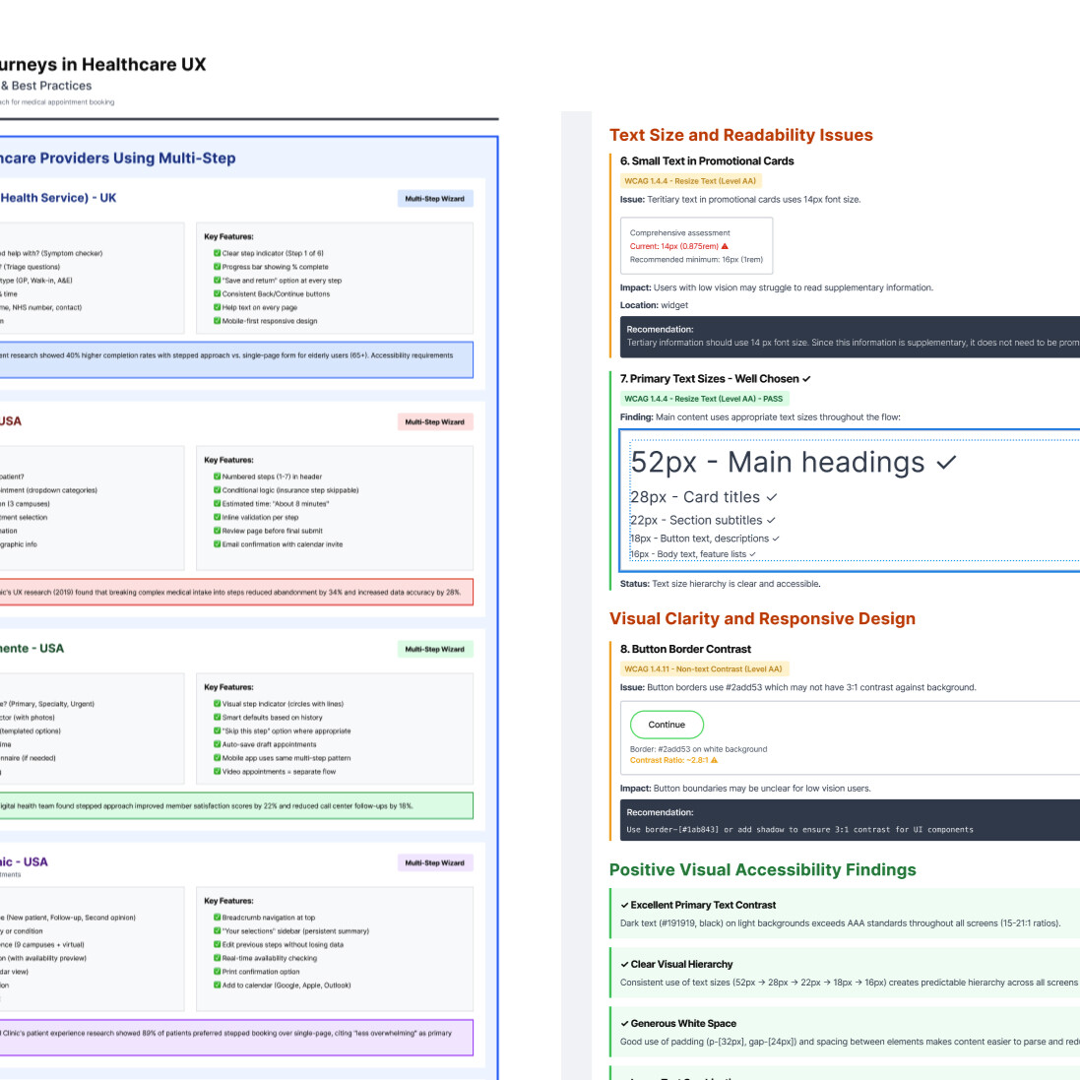Click the "Status: Text size hierarchy is clear and accessible." line
Screen dimensions: 1080x1080
(x=720, y=584)
